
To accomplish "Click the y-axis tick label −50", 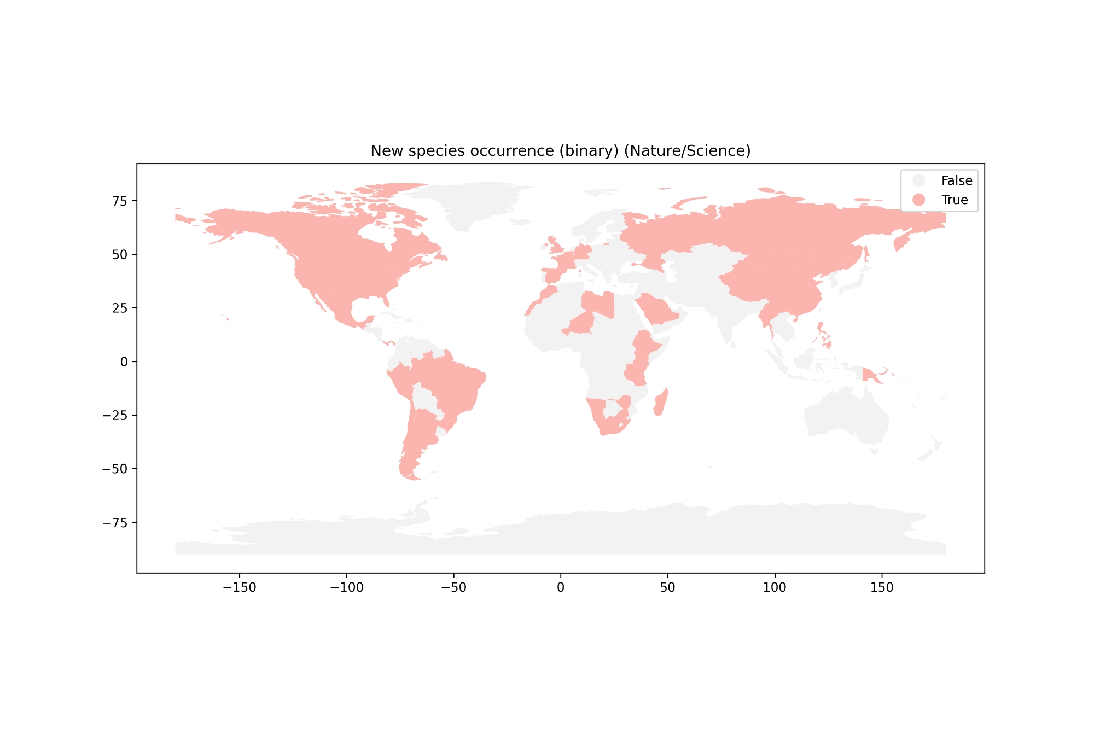I will (x=115, y=469).
